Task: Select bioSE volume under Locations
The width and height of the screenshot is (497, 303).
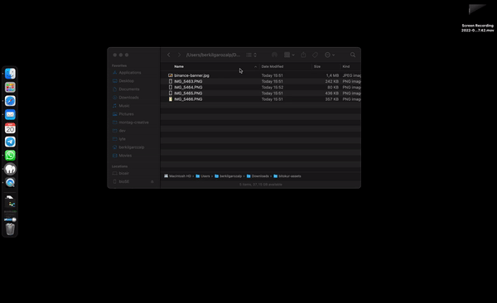Action: tap(124, 181)
